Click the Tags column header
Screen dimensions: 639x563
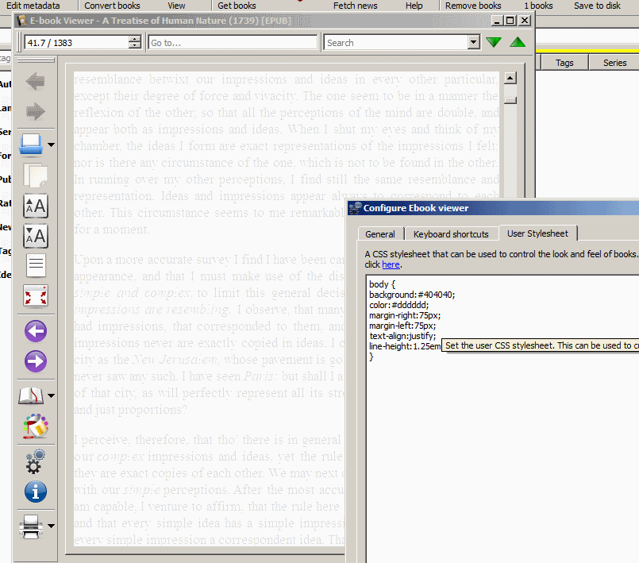pos(564,63)
